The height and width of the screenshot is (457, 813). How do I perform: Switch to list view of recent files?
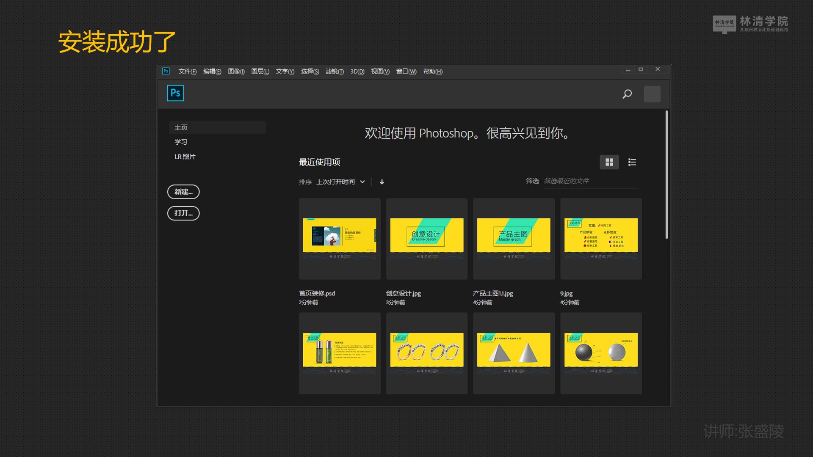click(x=632, y=162)
